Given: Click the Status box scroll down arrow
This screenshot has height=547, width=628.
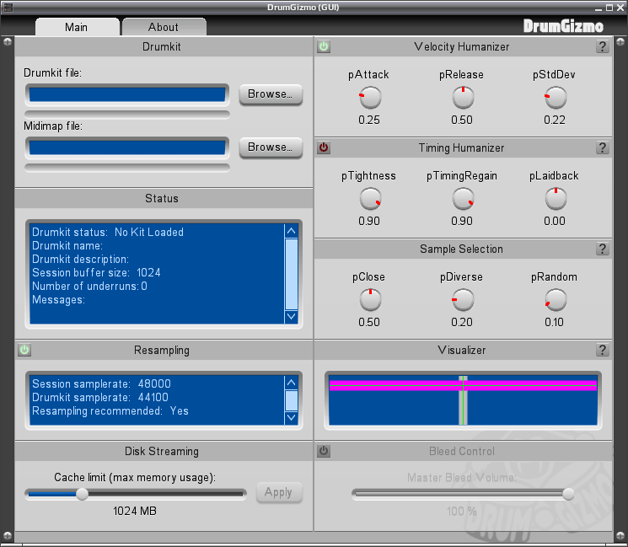Looking at the screenshot, I should click(291, 316).
